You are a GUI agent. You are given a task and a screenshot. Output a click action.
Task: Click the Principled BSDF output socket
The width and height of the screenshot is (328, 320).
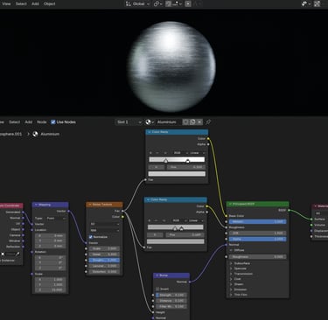tap(290, 210)
